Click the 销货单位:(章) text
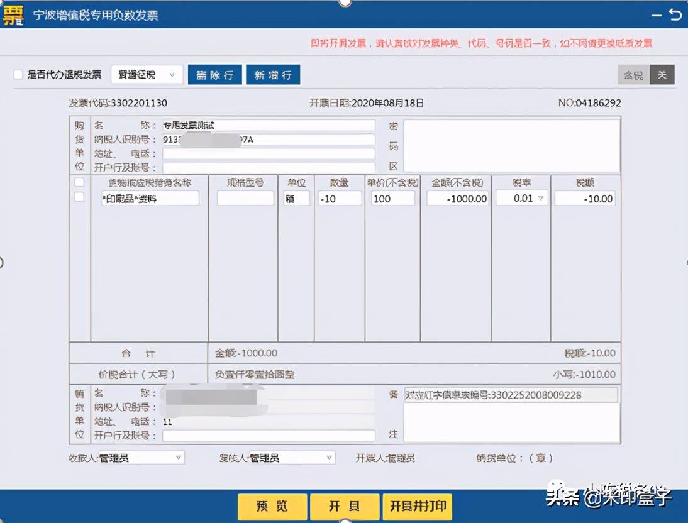The width and height of the screenshot is (688, 523). (514, 458)
